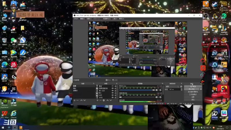Add a new scene with plus icon
Image resolution: width=231 pixels, height=130 pixels.
(x=74, y=100)
